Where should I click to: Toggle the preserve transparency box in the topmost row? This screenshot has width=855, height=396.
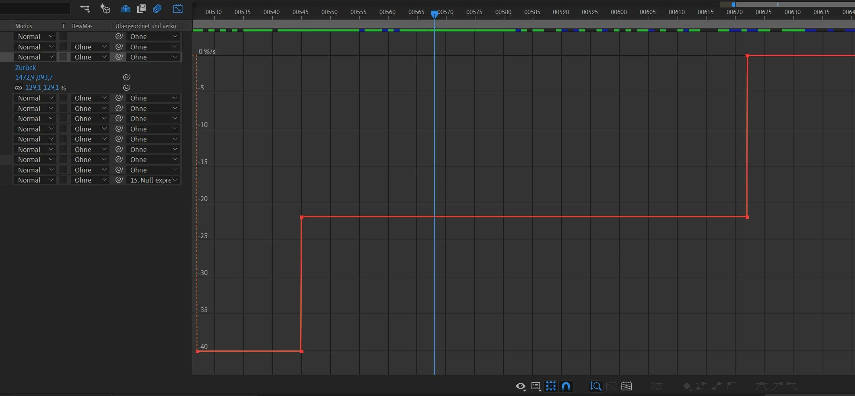pyautogui.click(x=63, y=36)
